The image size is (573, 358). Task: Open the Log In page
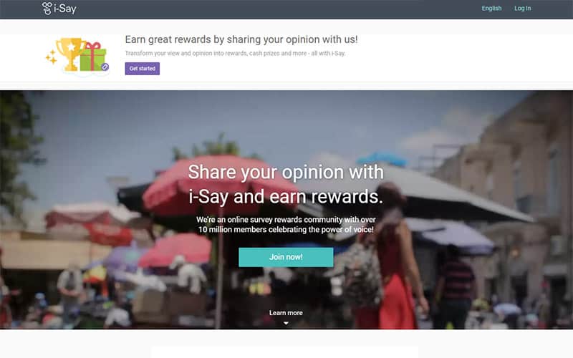pos(522,9)
